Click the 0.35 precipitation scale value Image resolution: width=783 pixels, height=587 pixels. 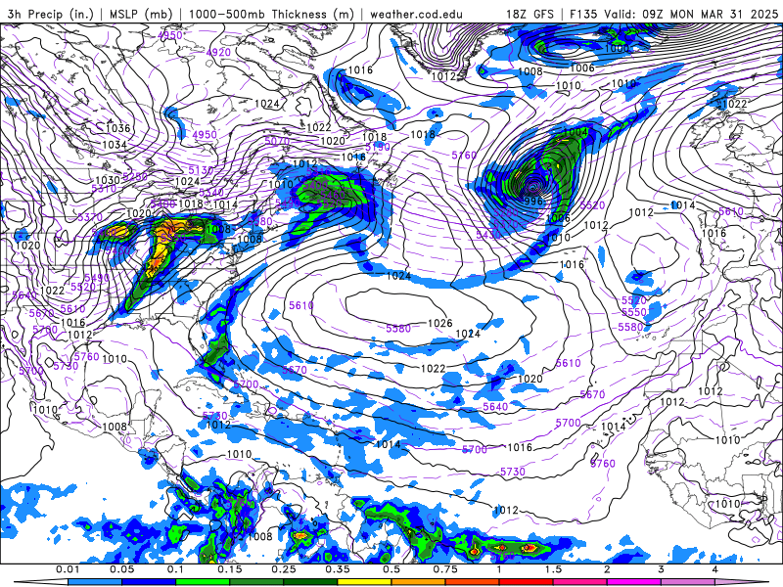click(x=338, y=569)
